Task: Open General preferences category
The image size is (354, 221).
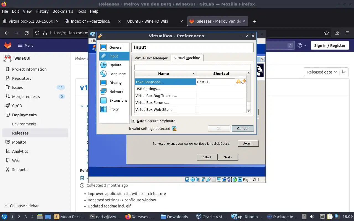Action: pos(114,47)
